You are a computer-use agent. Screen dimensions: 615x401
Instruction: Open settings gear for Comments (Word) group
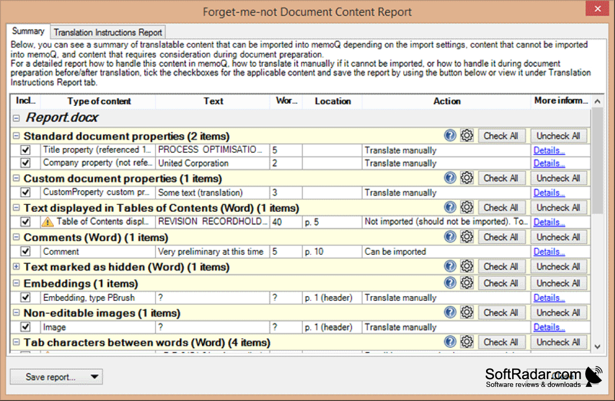467,237
